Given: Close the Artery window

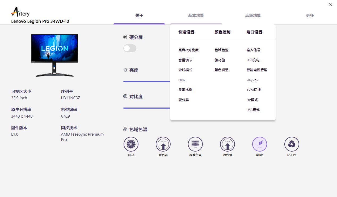Looking at the screenshot, I should 330,5.
